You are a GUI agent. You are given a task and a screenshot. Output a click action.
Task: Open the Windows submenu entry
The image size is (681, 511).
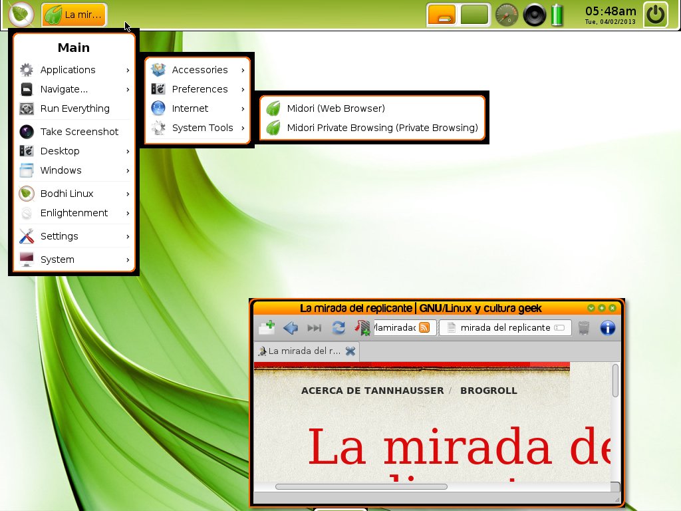point(74,170)
